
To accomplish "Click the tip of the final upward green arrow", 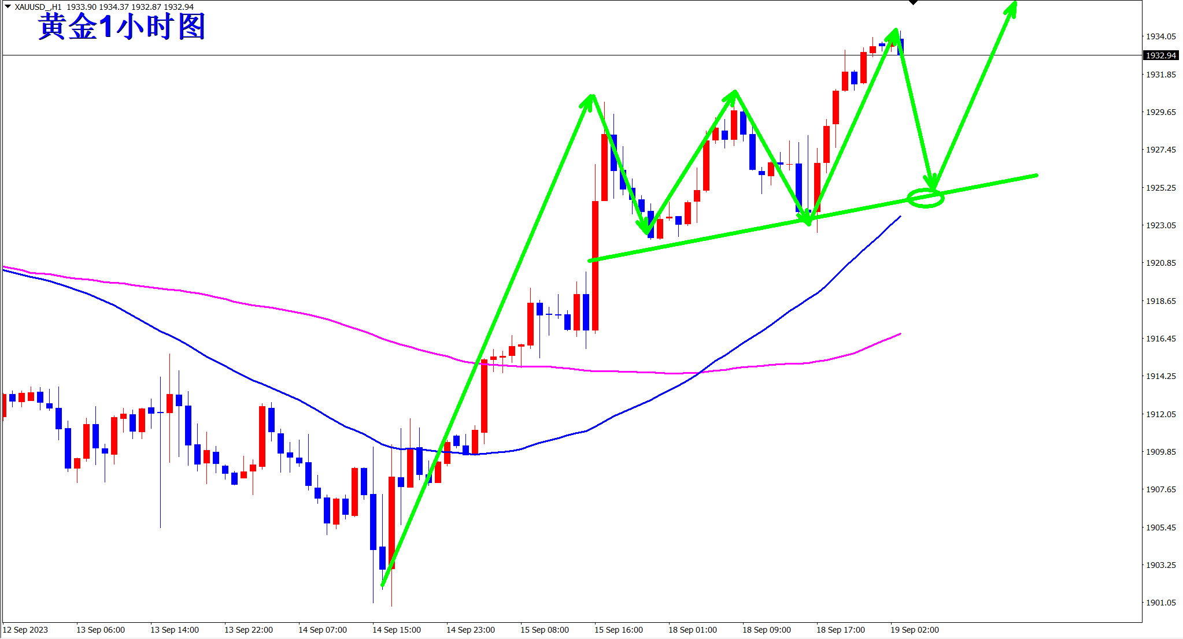I will click(x=1014, y=5).
